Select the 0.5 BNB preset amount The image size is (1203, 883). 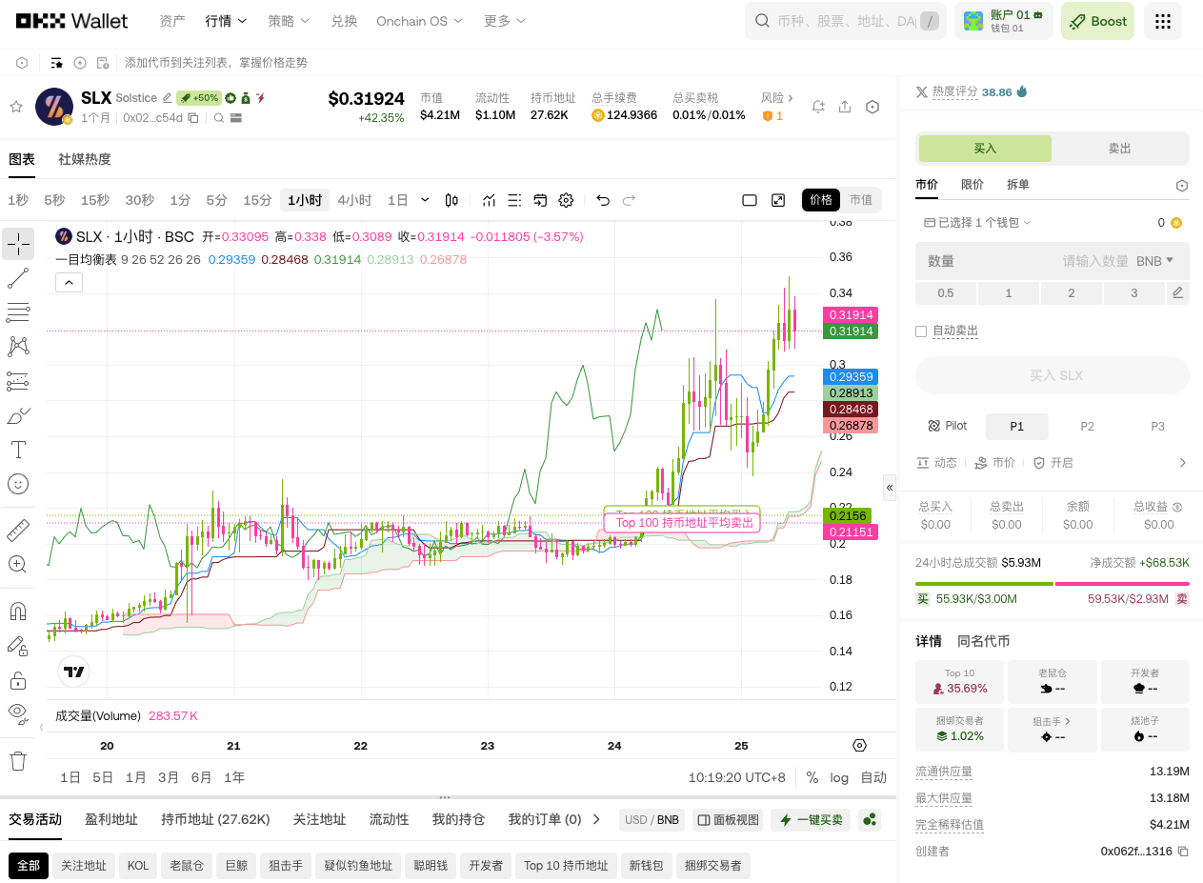pyautogui.click(x=946, y=292)
